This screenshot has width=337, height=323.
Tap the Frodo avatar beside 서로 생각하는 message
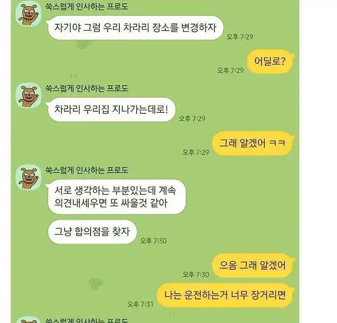coord(28,177)
